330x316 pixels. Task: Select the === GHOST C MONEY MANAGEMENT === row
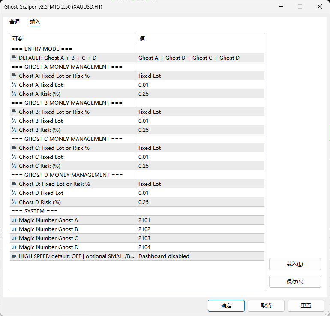(137, 139)
